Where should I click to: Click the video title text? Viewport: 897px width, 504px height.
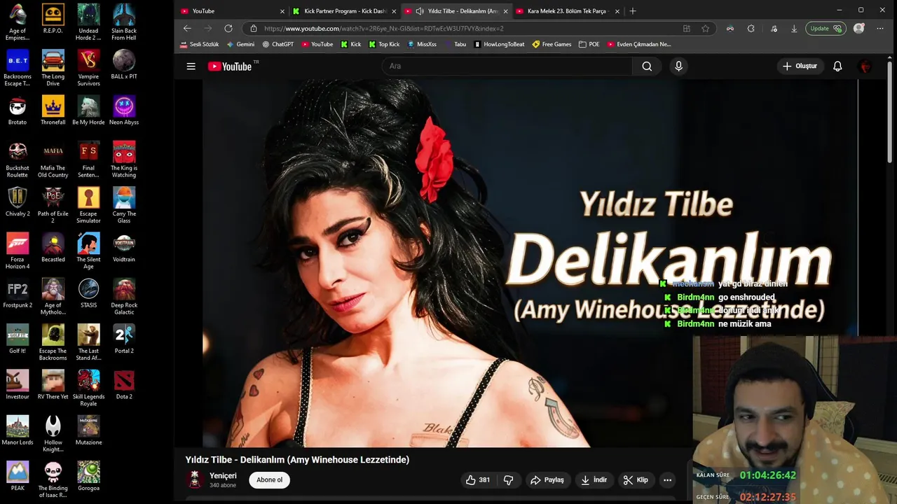tap(297, 460)
